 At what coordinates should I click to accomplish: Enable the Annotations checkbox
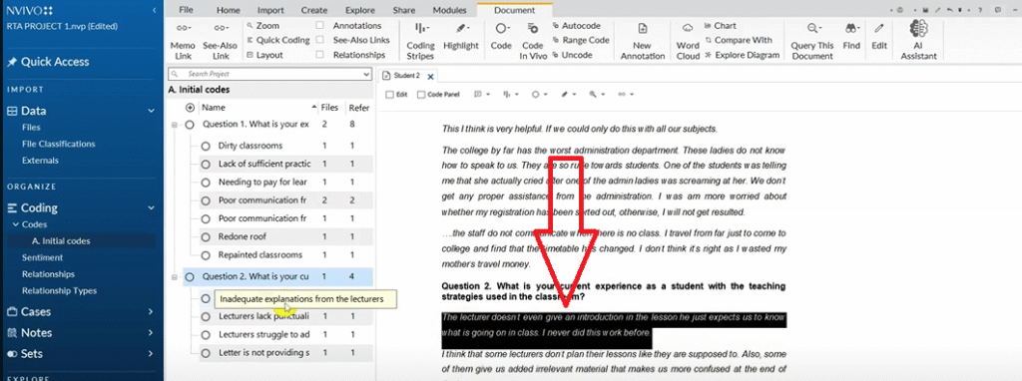(x=319, y=25)
